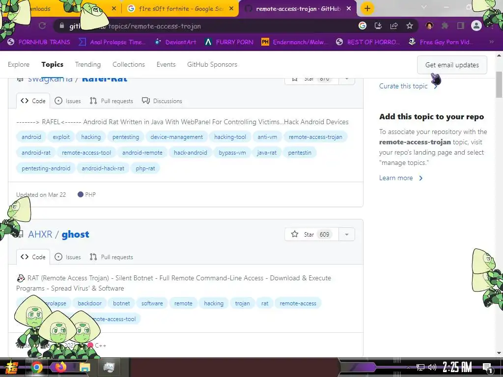Open Discussions tab of Rafel-Rat repo

coord(162,101)
